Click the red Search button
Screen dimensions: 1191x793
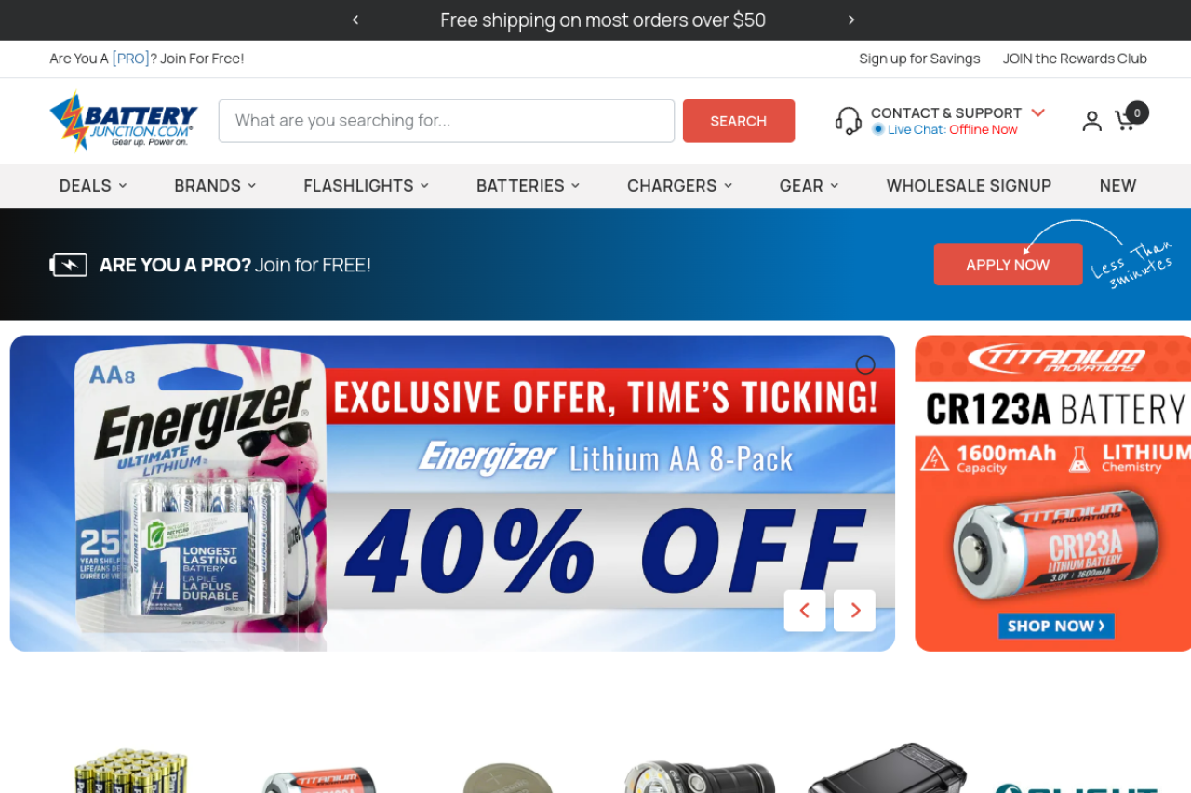tap(739, 121)
